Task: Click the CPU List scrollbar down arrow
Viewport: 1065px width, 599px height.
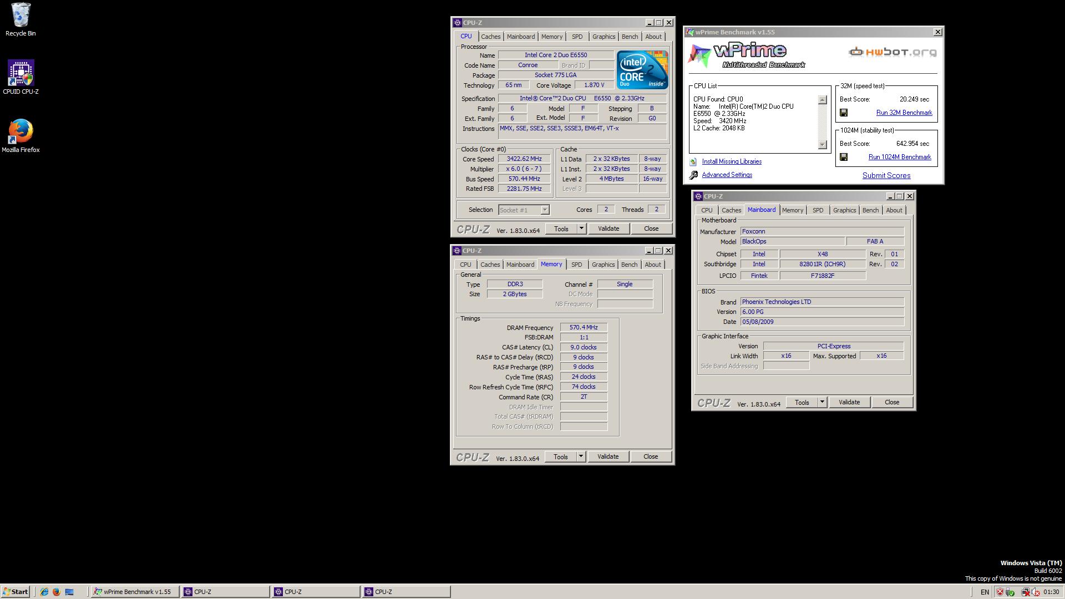Action: click(822, 145)
